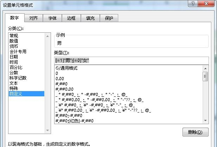Pick the _ ¥* #,##0_ yuan format row
This screenshot has width=217, height=147.
click(128, 105)
